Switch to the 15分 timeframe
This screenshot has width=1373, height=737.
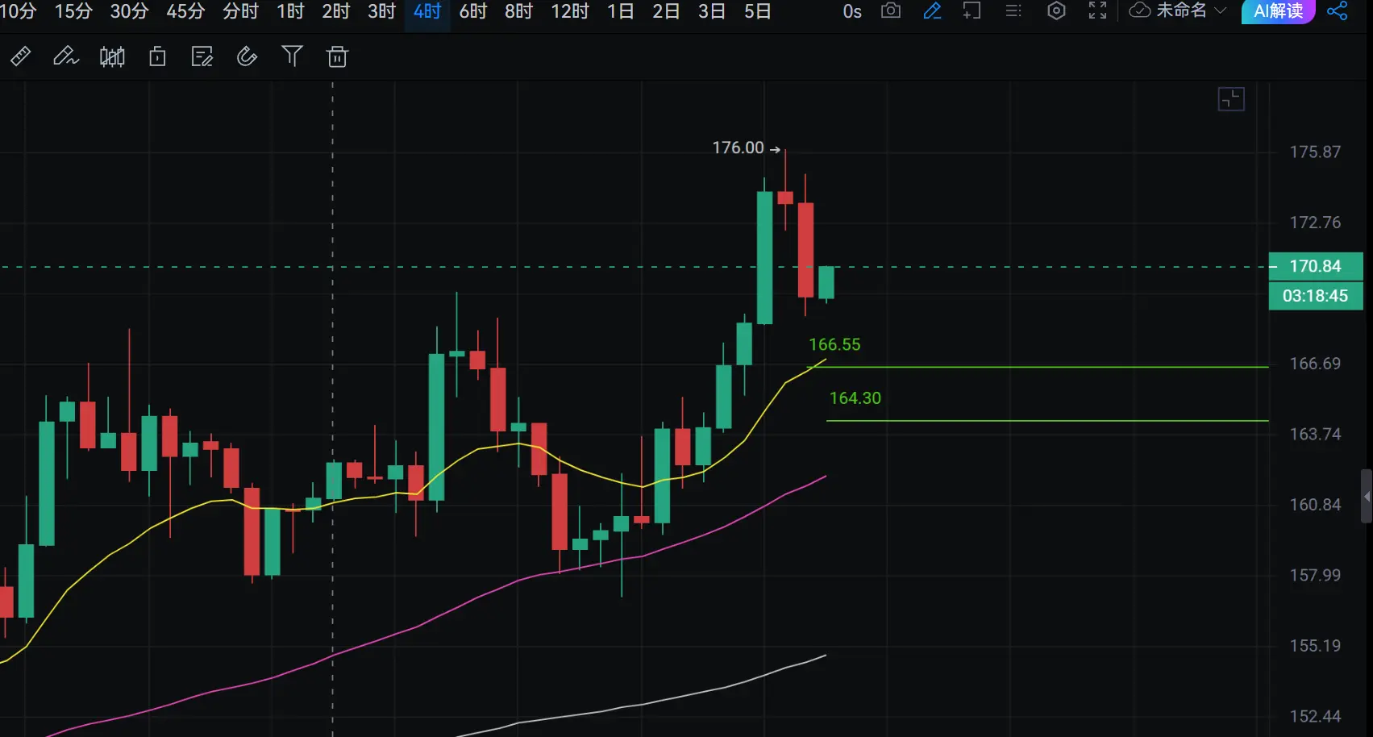73,11
